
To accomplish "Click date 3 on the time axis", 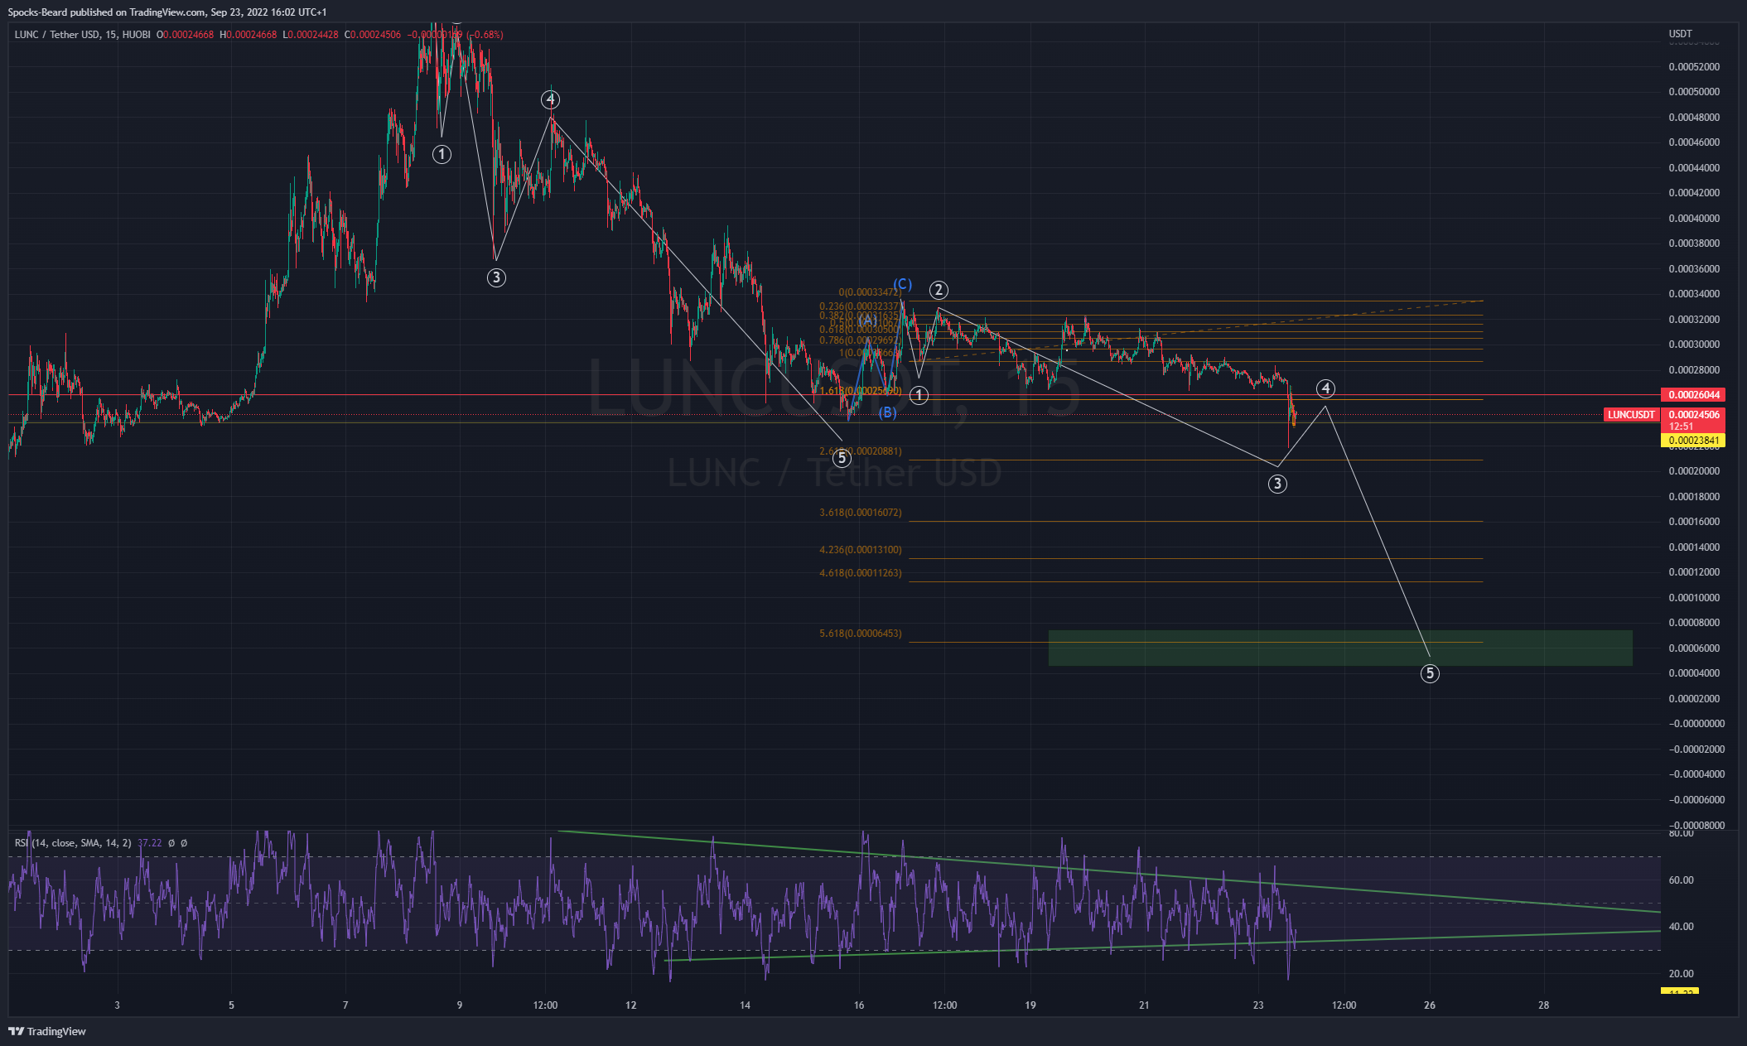I will pyautogui.click(x=117, y=1005).
